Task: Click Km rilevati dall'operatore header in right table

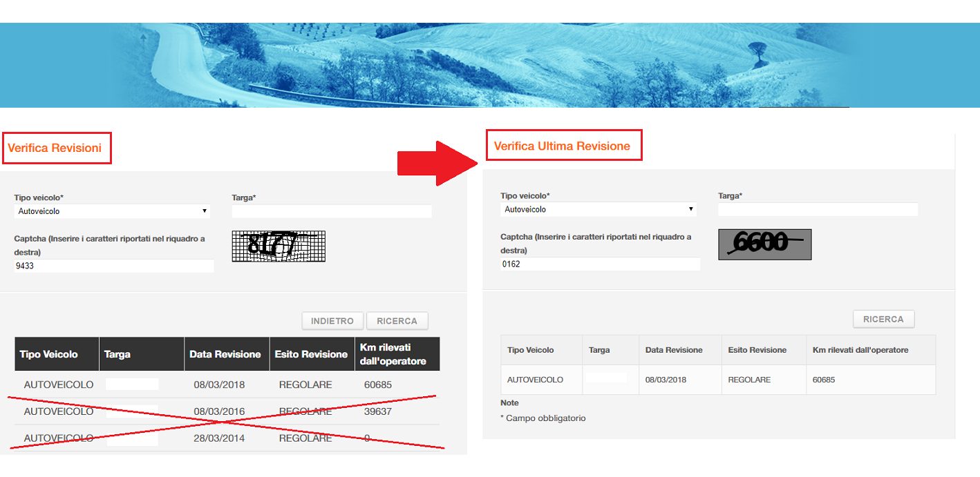Action: (871, 350)
